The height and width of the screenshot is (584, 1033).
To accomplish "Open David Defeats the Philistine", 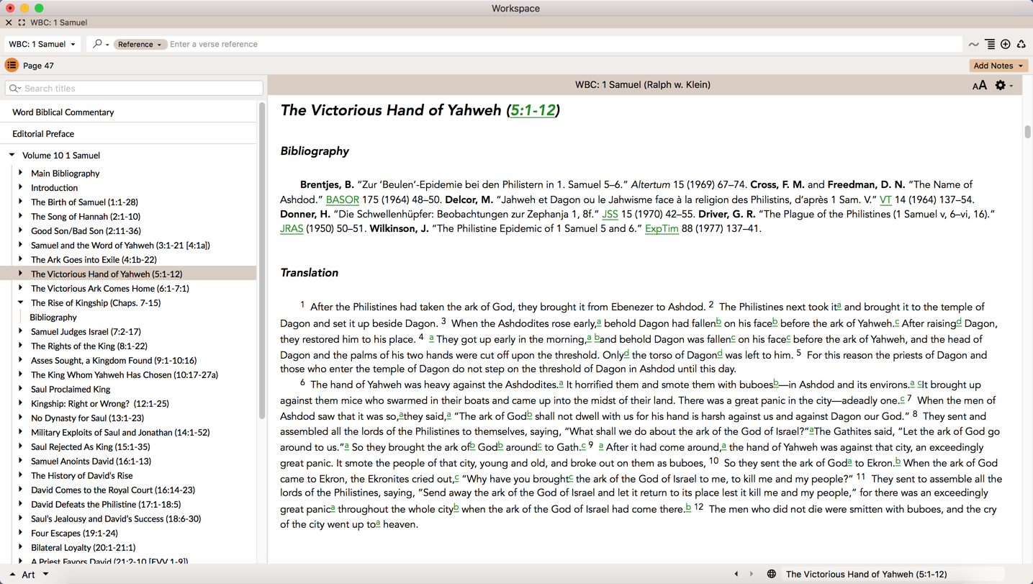I will click(x=106, y=505).
